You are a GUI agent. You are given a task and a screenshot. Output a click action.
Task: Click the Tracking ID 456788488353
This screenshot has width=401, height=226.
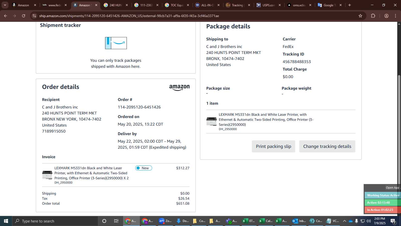tap(297, 62)
